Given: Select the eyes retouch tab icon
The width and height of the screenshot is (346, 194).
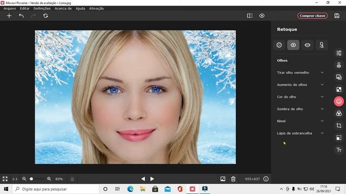Looking at the screenshot, I should 293,45.
